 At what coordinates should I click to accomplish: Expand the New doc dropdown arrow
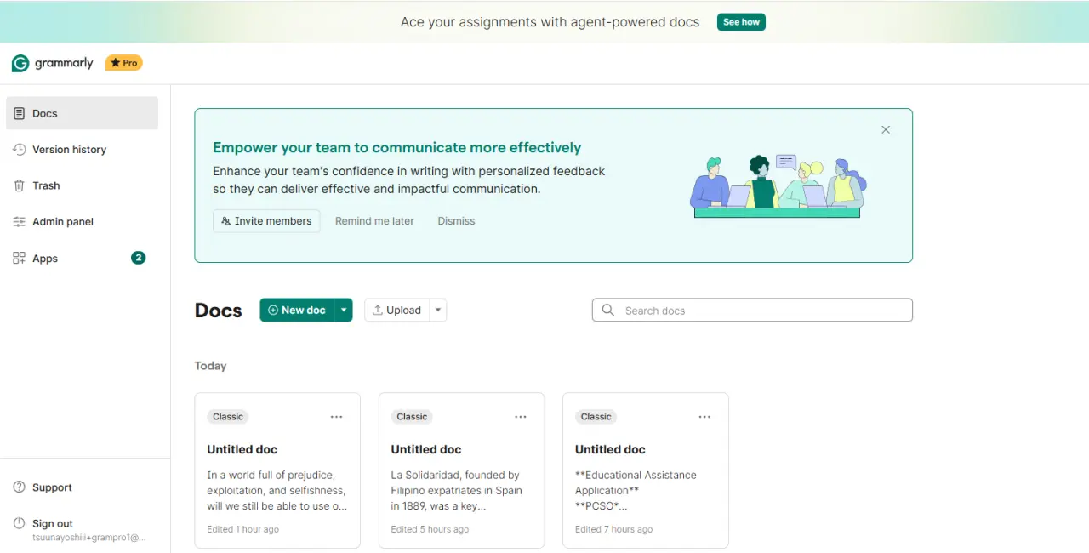coord(344,311)
